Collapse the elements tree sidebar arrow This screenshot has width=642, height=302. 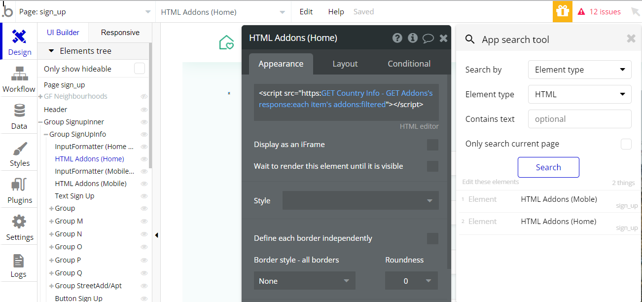156,235
